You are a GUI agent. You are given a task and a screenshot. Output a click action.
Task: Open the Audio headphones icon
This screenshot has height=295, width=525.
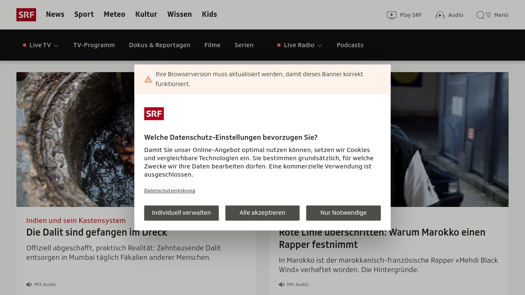[440, 15]
